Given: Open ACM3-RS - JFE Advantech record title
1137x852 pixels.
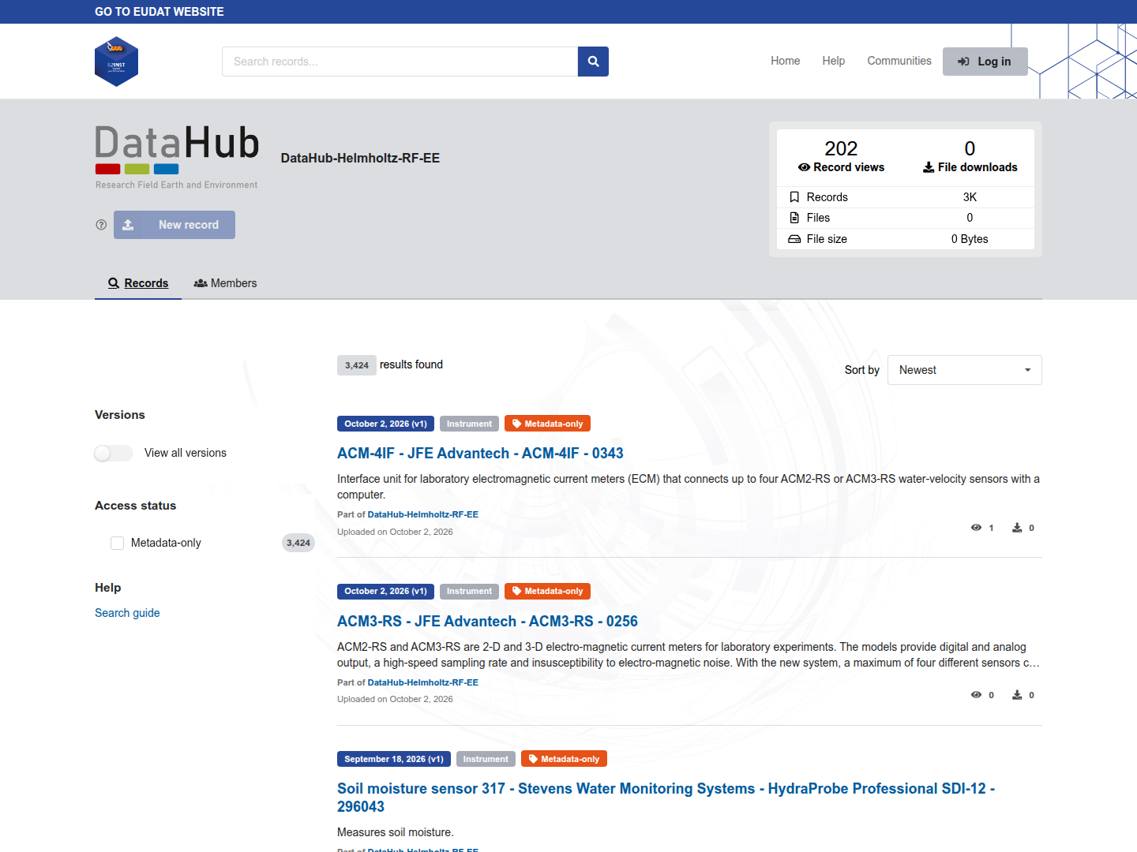Looking at the screenshot, I should click(487, 622).
